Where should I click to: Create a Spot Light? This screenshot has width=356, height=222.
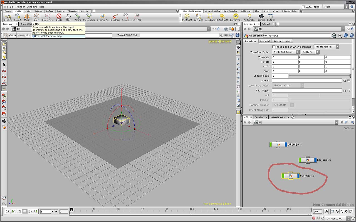tap(199, 17)
